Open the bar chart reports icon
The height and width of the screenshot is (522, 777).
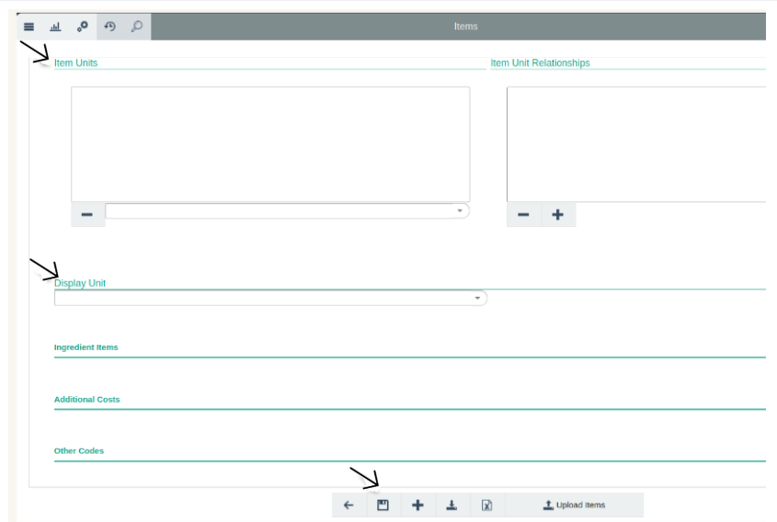tap(55, 27)
